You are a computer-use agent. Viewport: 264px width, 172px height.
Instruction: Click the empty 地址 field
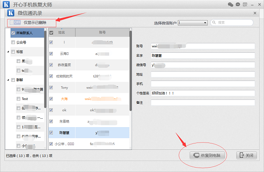(203, 74)
